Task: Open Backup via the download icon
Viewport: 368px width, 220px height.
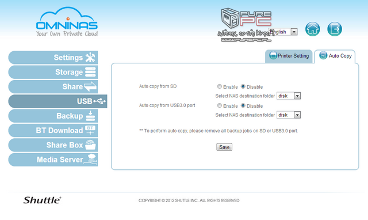Action: (x=90, y=116)
